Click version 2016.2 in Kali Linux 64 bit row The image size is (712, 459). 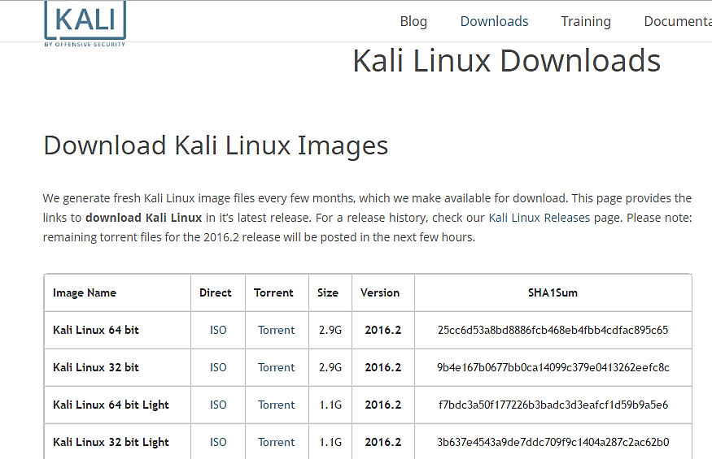(x=382, y=330)
